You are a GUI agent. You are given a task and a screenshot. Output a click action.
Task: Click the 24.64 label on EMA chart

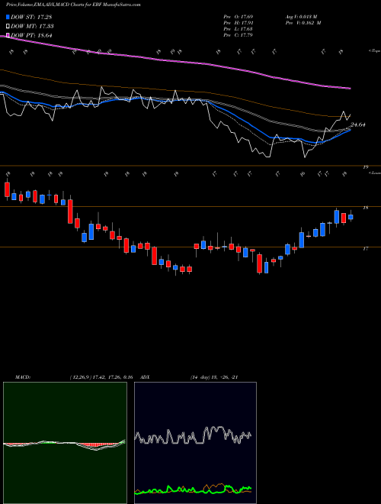(358, 124)
